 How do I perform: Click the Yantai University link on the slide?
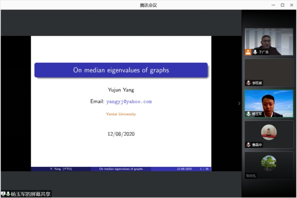[x=121, y=114]
